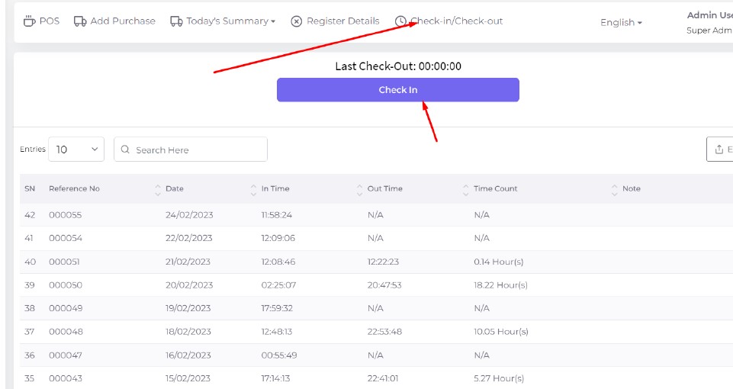Sort by Date column arrows

pyautogui.click(x=159, y=189)
